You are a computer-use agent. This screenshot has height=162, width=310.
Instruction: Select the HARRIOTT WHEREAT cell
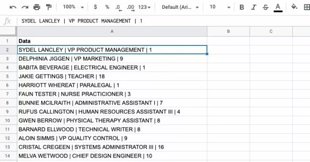112,85
